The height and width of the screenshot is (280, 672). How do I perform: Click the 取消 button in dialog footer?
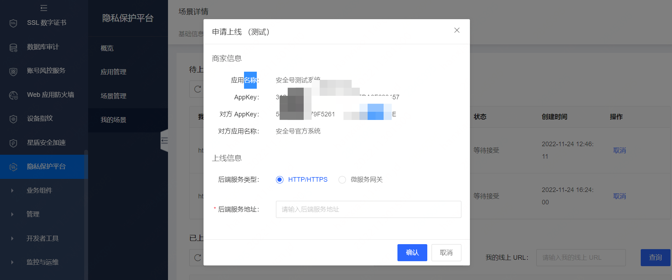coord(446,253)
